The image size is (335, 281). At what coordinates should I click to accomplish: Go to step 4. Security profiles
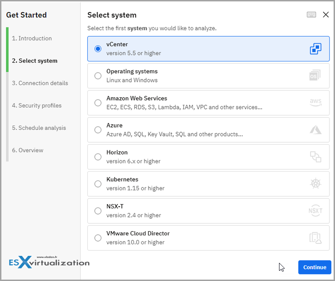37,106
